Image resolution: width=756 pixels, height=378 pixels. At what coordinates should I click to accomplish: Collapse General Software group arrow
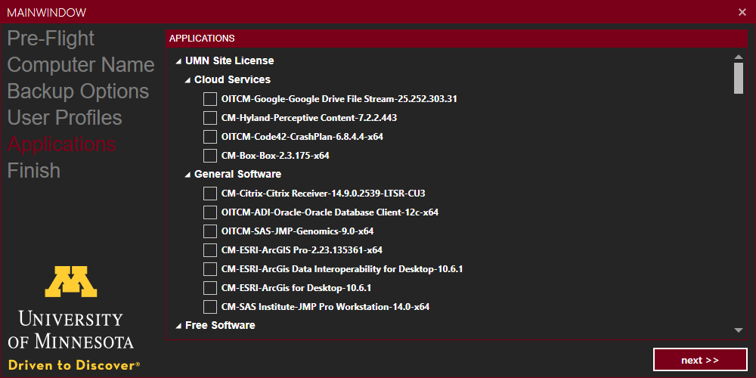click(x=188, y=175)
